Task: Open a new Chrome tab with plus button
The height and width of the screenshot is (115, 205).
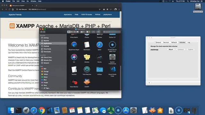Action: pyautogui.click(x=37, y=6)
